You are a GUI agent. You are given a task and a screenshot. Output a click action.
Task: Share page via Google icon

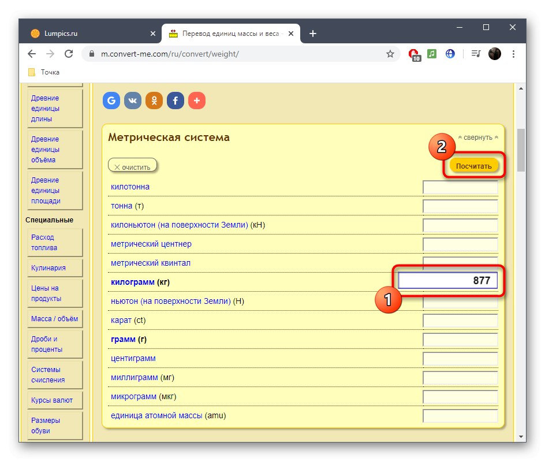111,101
